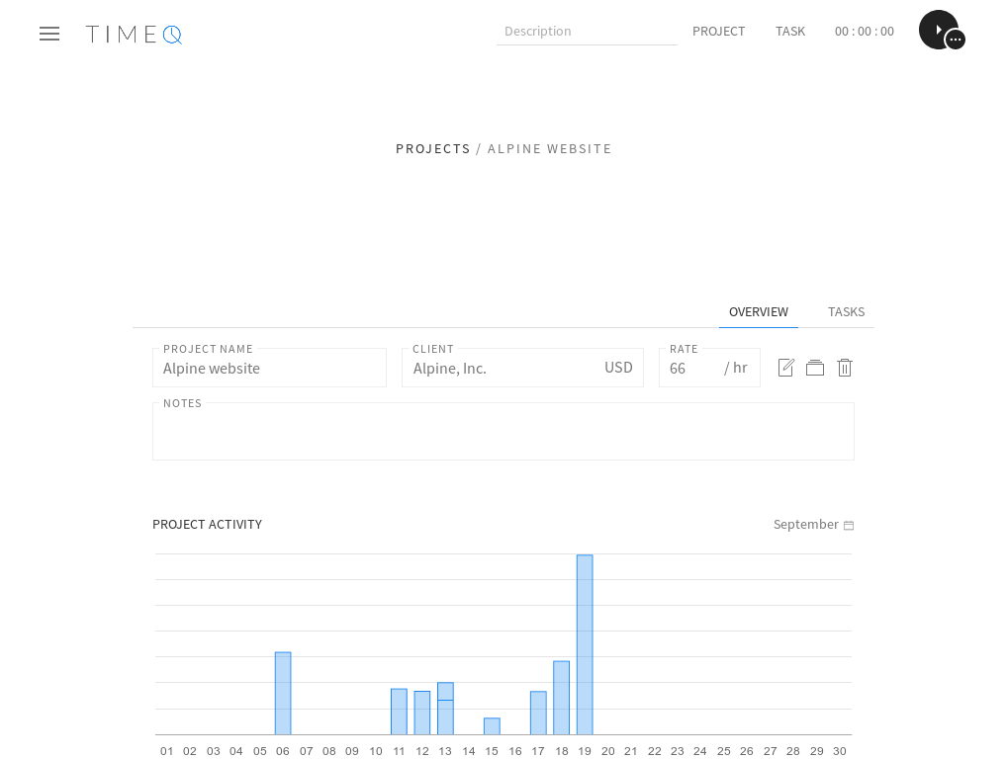Click the edit project pencil icon
The image size is (1007, 759).
(x=786, y=368)
